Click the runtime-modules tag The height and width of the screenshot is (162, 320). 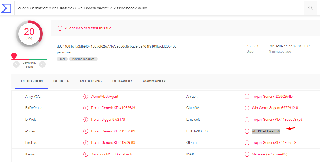pos(83,59)
